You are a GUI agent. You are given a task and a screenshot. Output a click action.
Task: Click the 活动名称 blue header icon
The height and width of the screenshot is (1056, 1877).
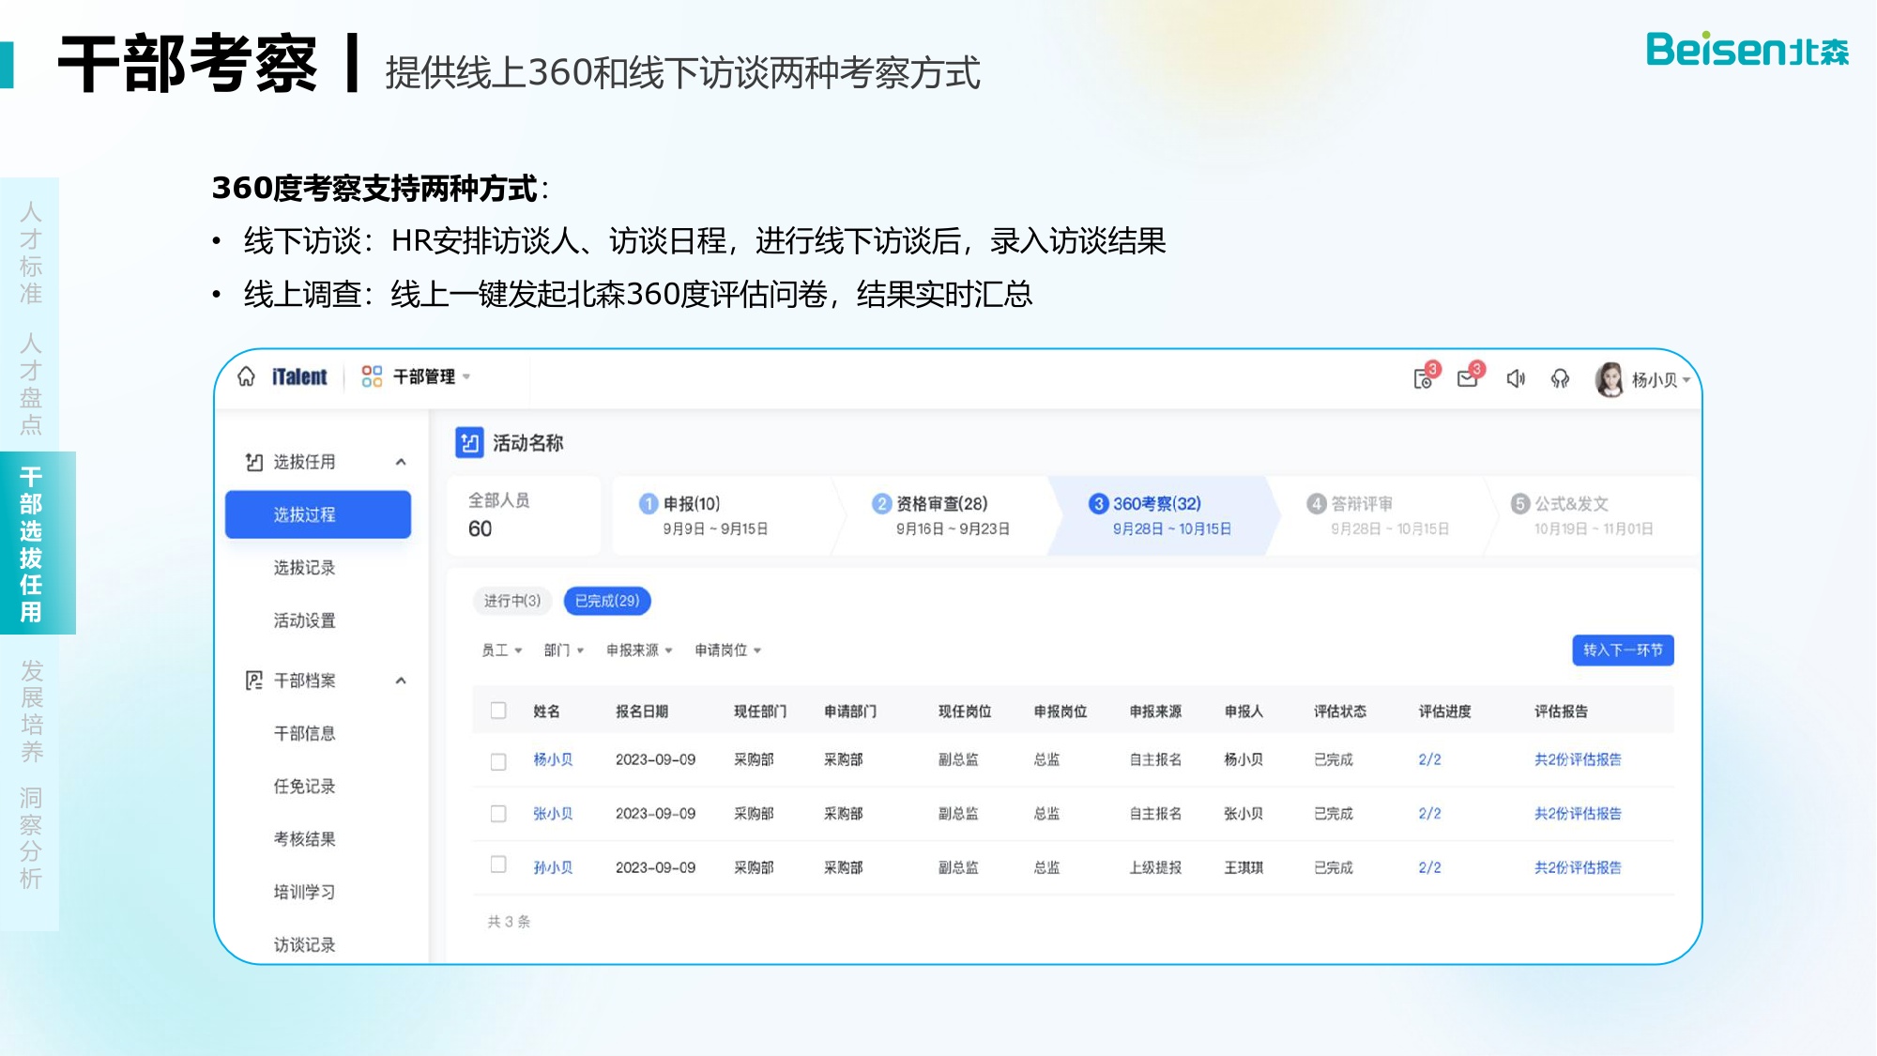coord(469,443)
